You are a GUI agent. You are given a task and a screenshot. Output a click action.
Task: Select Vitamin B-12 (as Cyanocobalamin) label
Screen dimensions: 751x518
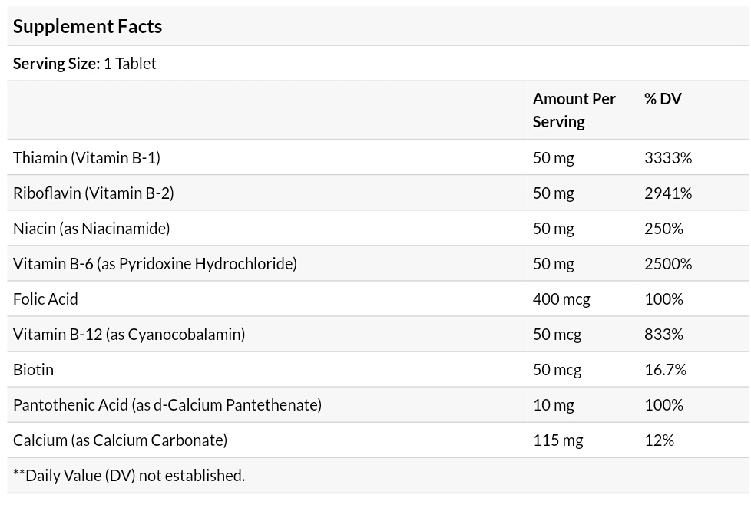pos(129,335)
